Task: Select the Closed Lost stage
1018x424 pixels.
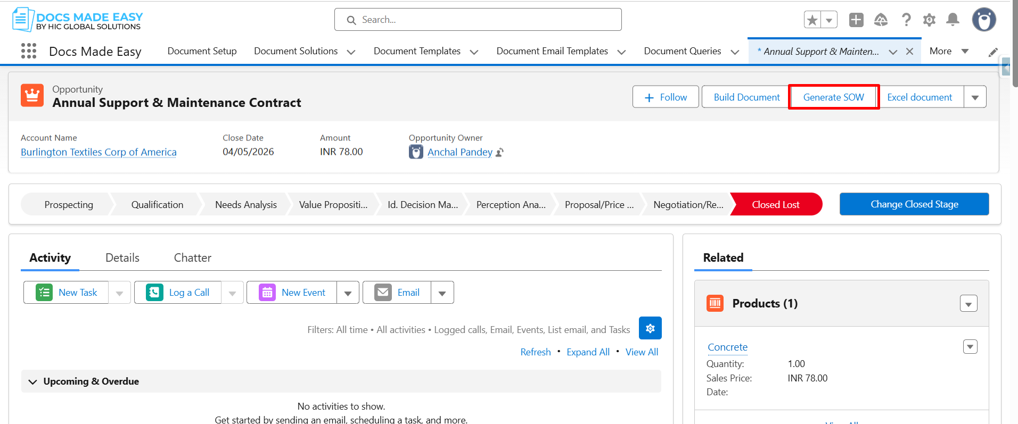Action: [x=776, y=205]
